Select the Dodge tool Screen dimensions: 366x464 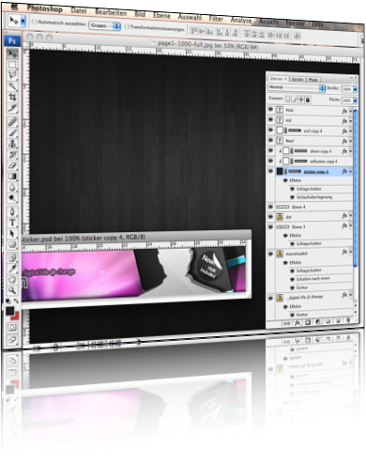12,198
